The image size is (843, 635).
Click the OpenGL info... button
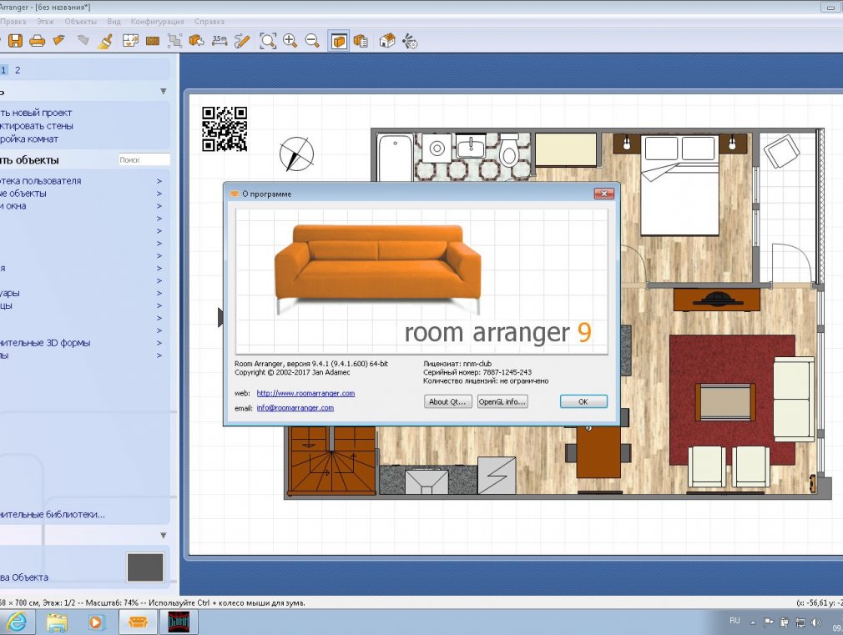tap(502, 401)
